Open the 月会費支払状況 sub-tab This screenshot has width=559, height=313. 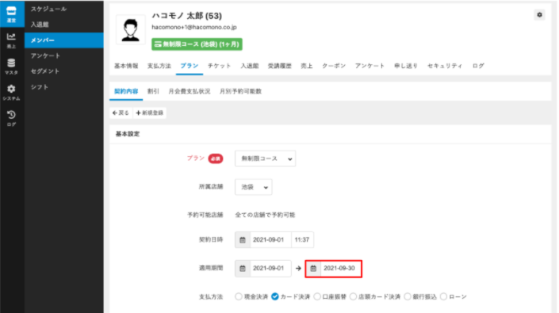[x=190, y=91]
